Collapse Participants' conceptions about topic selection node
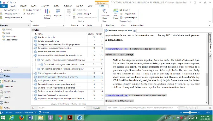Viewport: 213px width, 121px height. [36, 60]
